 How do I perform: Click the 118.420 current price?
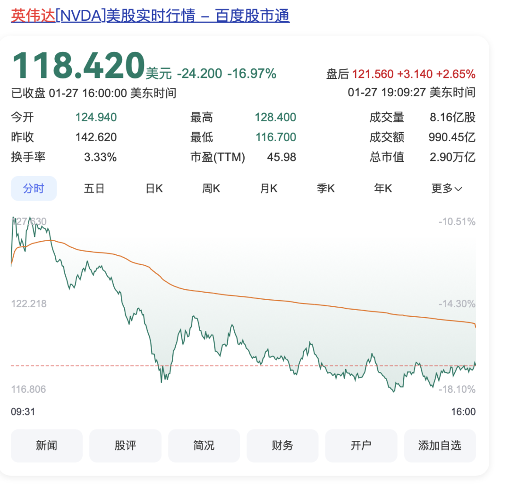point(78,65)
